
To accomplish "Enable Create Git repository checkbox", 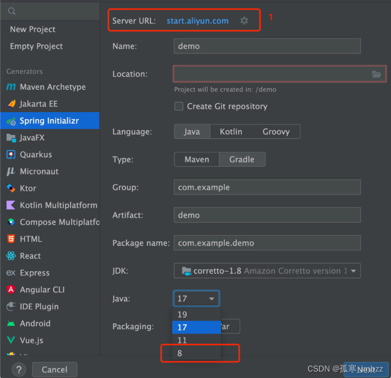I will [x=179, y=106].
